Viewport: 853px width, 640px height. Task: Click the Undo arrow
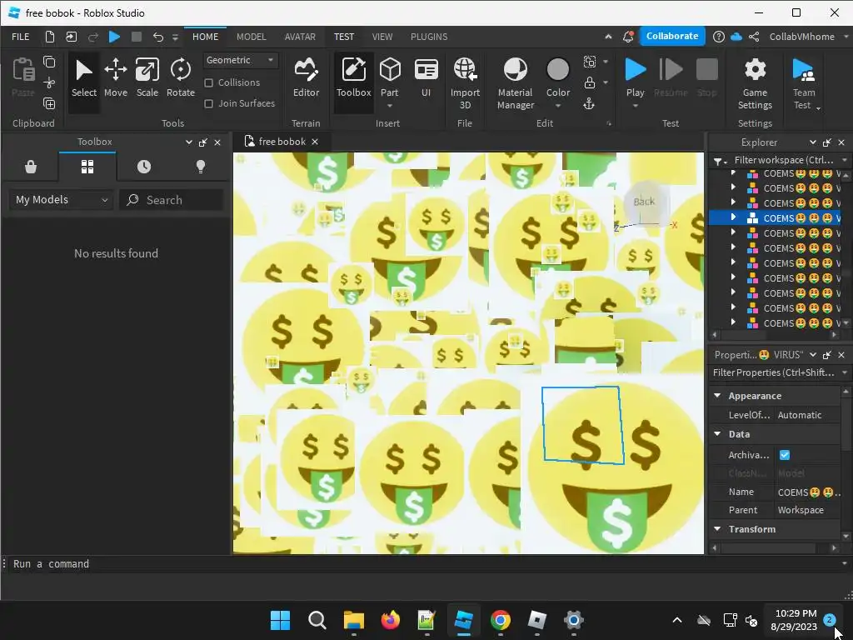(157, 37)
